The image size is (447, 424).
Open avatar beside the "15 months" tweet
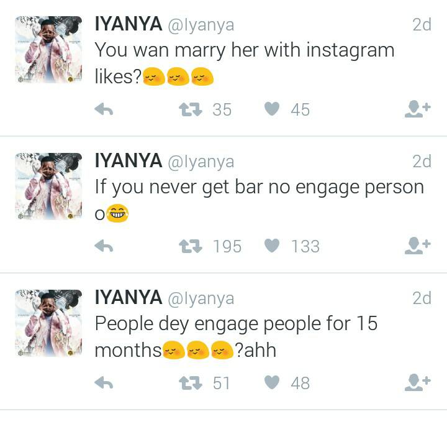(x=48, y=323)
